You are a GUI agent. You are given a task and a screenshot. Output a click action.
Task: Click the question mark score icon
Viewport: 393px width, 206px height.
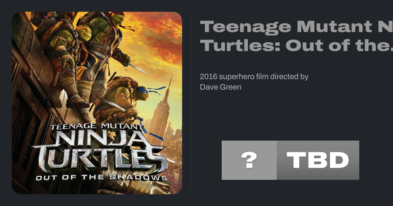point(249,160)
